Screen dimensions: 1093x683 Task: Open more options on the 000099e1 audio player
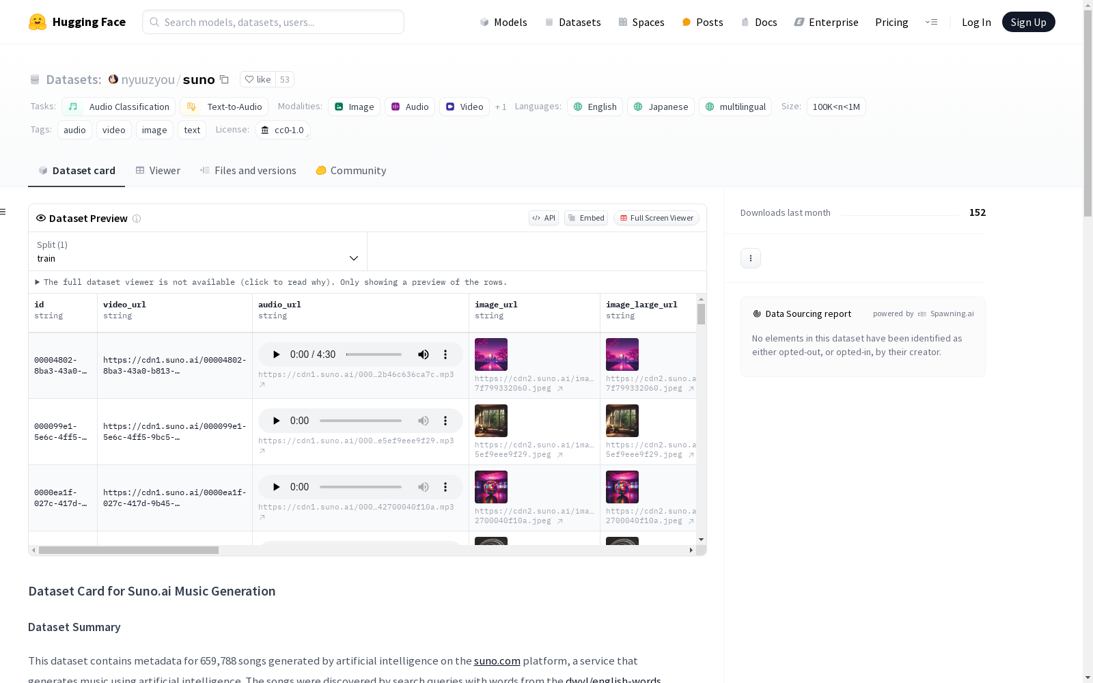[445, 421]
